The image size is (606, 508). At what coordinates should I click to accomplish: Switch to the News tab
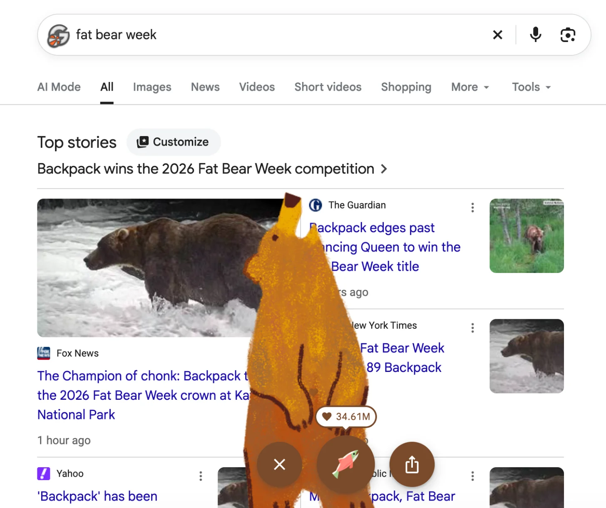tap(205, 87)
